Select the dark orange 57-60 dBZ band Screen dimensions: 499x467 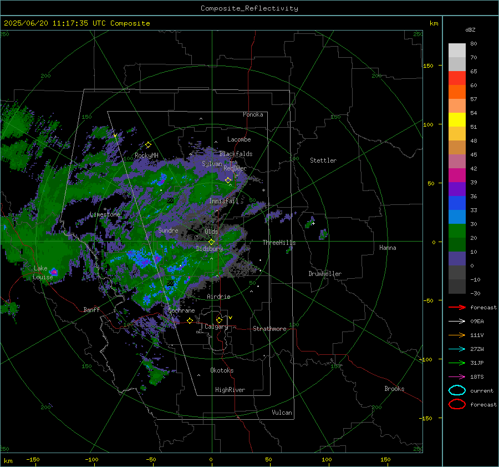click(457, 92)
